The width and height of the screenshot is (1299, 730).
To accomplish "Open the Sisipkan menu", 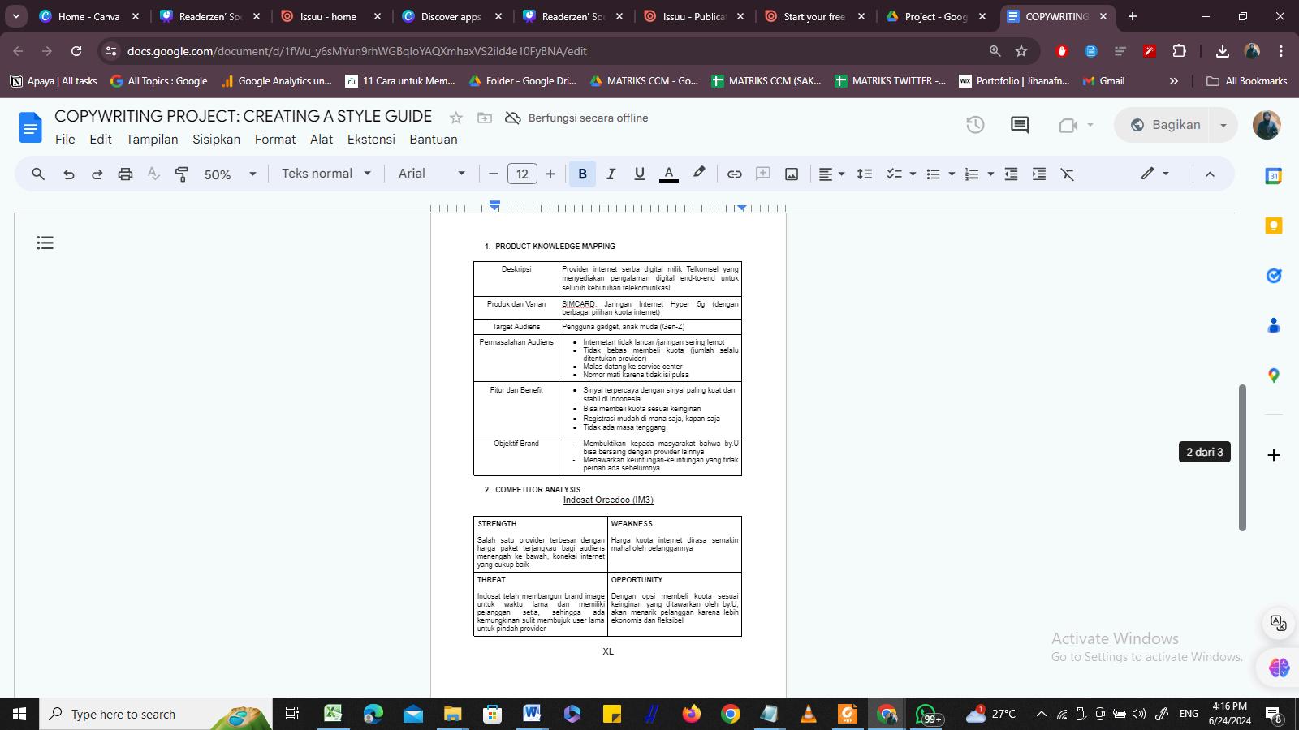I will 216,140.
